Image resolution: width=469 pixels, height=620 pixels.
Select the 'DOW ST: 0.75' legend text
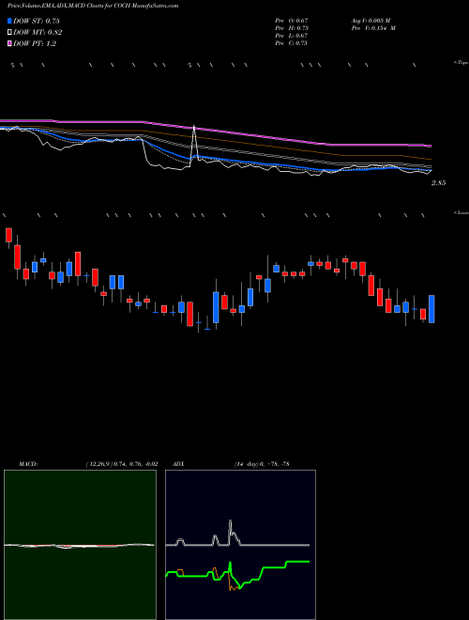37,21
